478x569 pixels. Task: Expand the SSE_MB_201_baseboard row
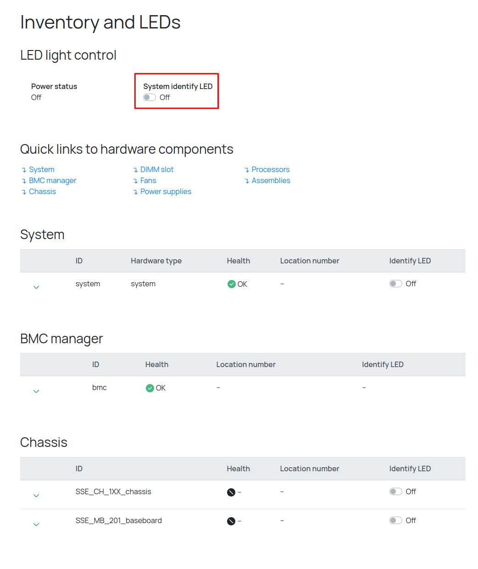(36, 524)
